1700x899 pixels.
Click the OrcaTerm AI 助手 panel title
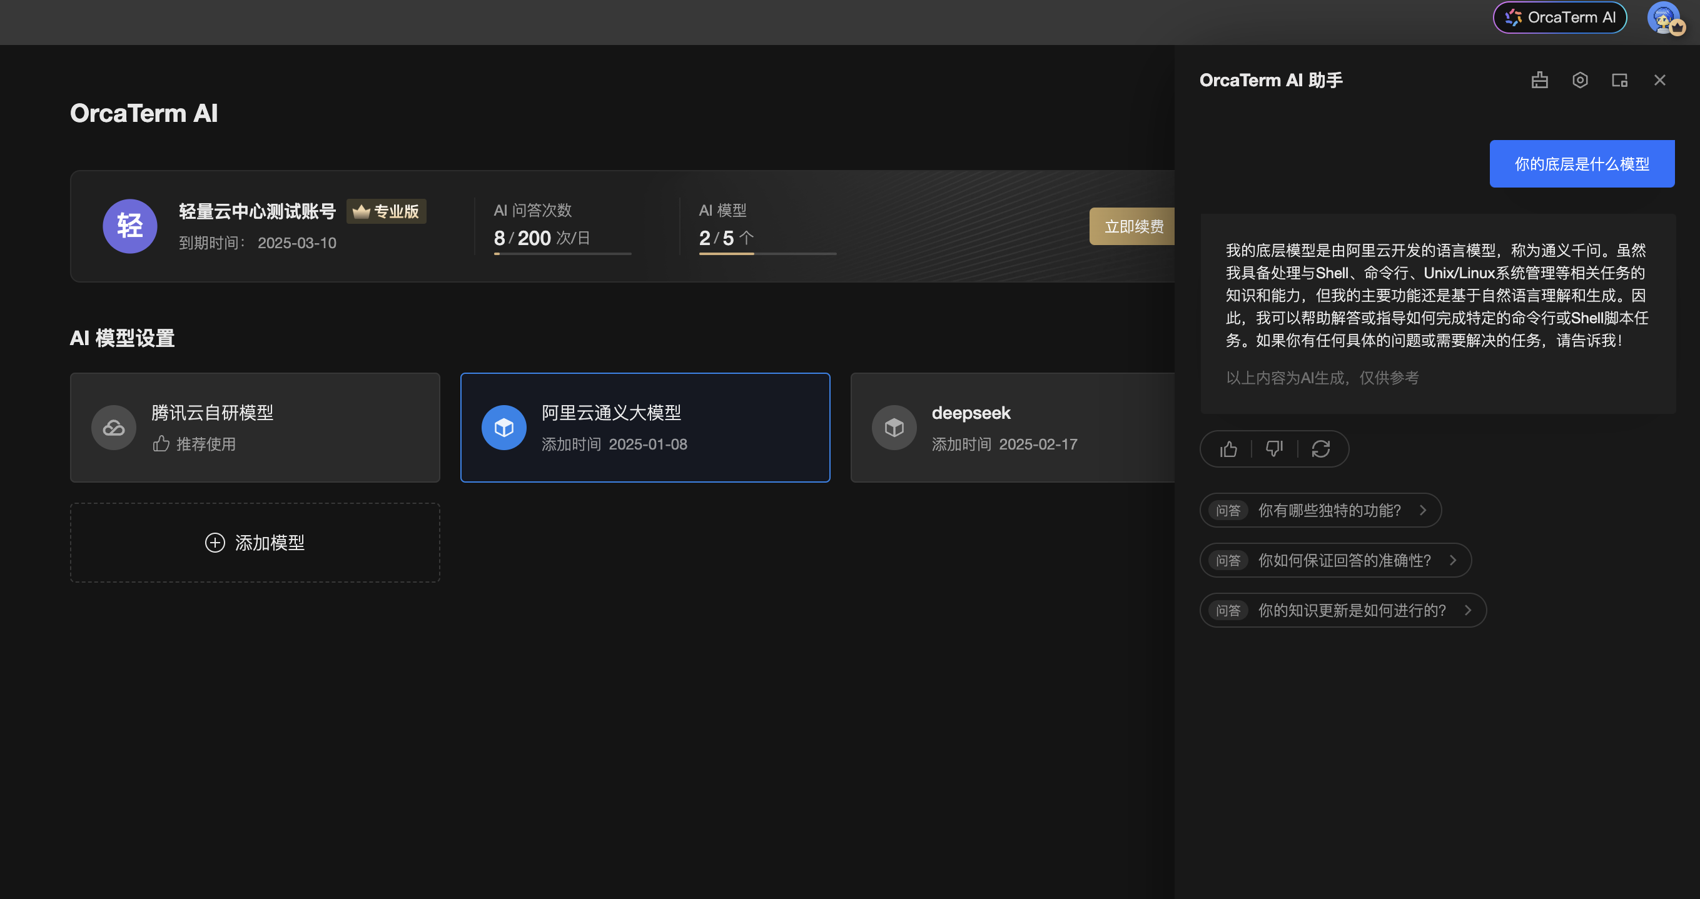coord(1271,80)
